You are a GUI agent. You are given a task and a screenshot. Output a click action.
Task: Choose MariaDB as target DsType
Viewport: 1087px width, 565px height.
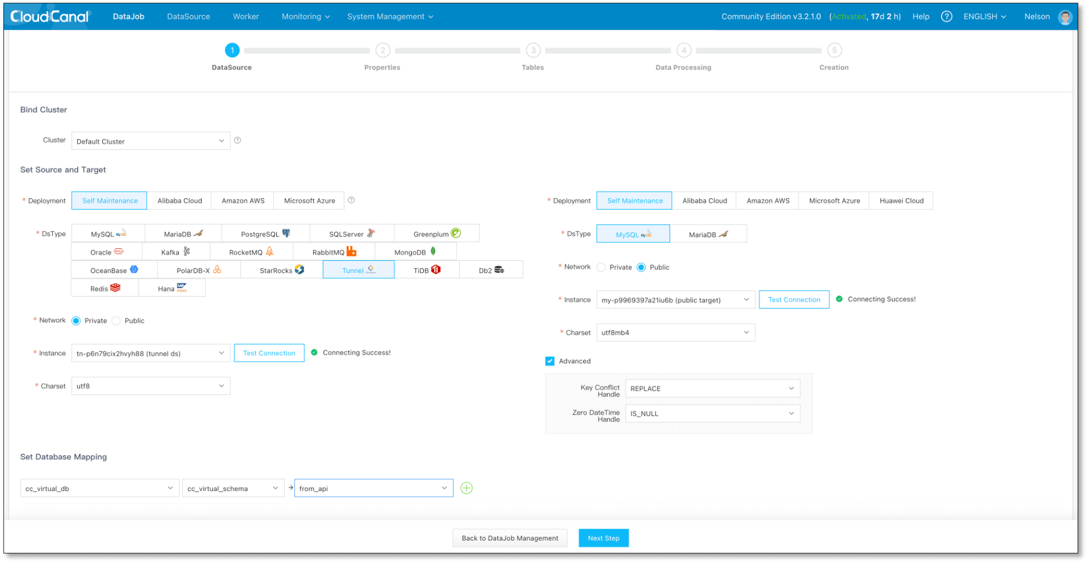(708, 234)
